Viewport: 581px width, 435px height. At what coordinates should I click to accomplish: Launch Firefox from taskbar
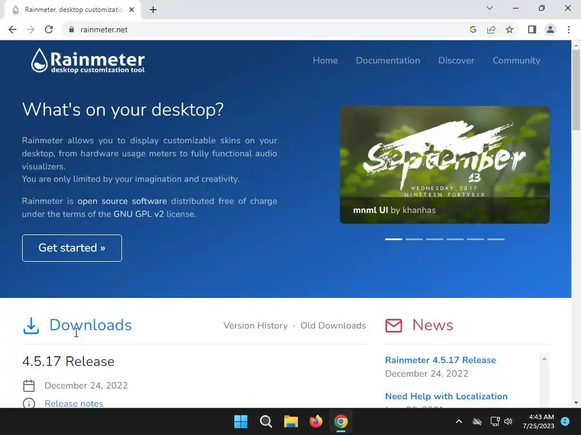pos(315,421)
